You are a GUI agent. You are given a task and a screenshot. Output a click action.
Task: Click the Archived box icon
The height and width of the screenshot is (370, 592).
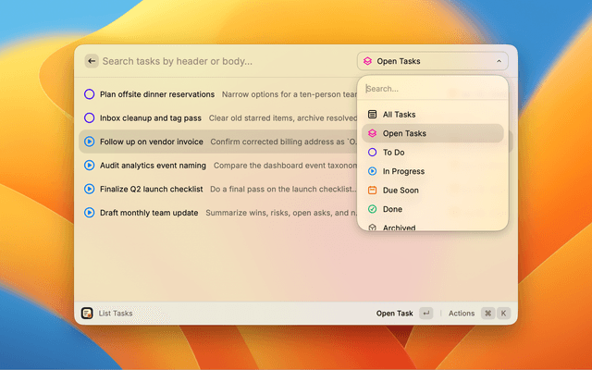372,228
